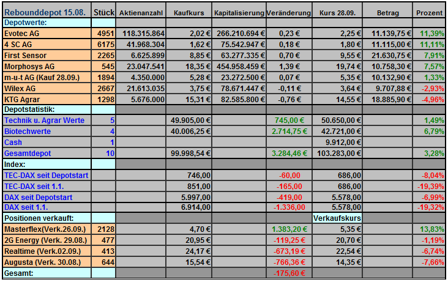Viewport: 448px width, 282px height.
Task: Click TEC-DAX percent '-19,39%'
Action: [x=431, y=187]
